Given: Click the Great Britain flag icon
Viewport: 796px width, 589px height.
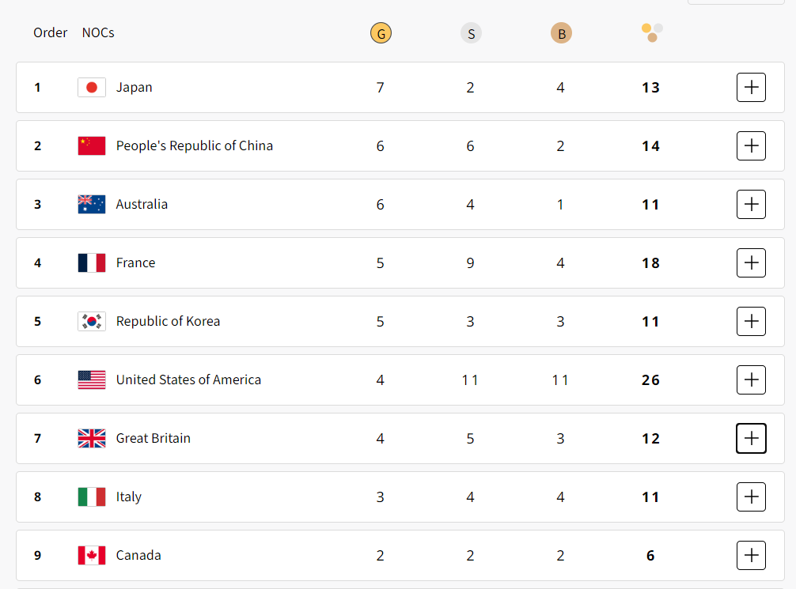Looking at the screenshot, I should point(92,438).
